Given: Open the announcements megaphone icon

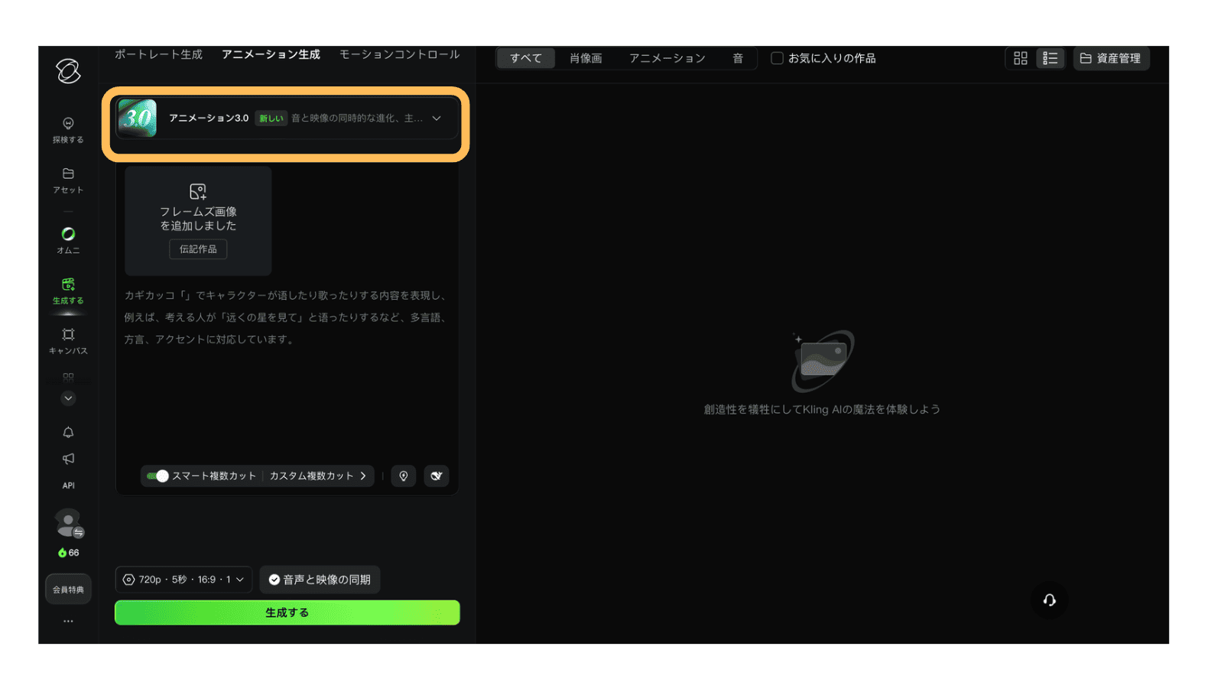Looking at the screenshot, I should point(68,459).
